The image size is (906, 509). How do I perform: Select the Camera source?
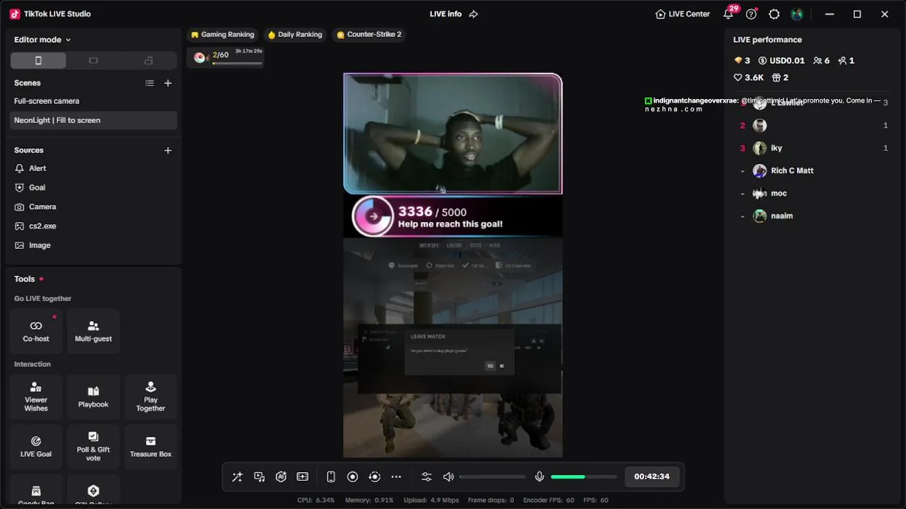click(93, 206)
